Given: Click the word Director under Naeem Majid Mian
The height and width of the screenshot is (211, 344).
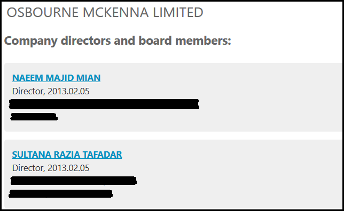Looking at the screenshot, I should coord(28,91).
